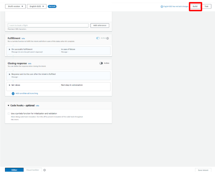Click the Add conditional branching link
This screenshot has width=215, height=172.
point(27,93)
